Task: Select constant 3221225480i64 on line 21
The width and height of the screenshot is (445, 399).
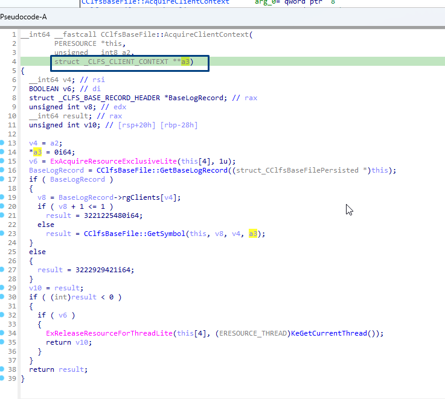Action: [x=111, y=215]
